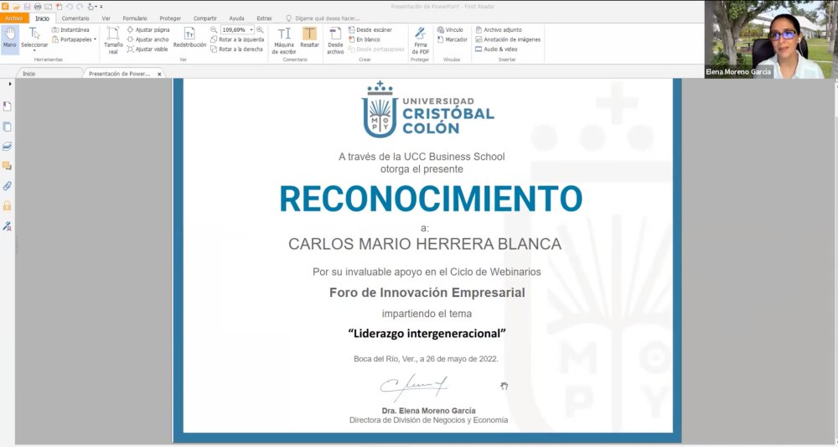Click Ajustar página fit option
This screenshot has width=838, height=447.
coord(148,30)
